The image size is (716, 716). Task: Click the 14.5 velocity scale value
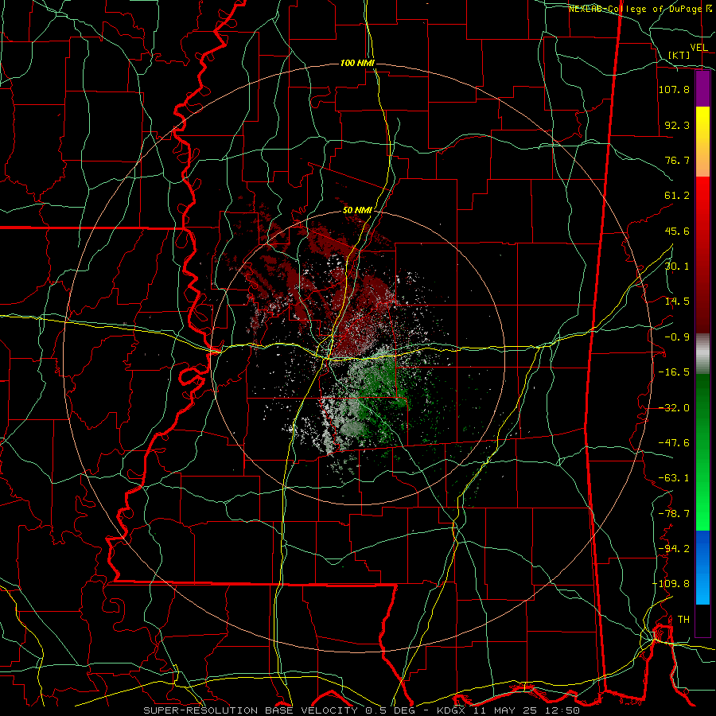pyautogui.click(x=677, y=302)
